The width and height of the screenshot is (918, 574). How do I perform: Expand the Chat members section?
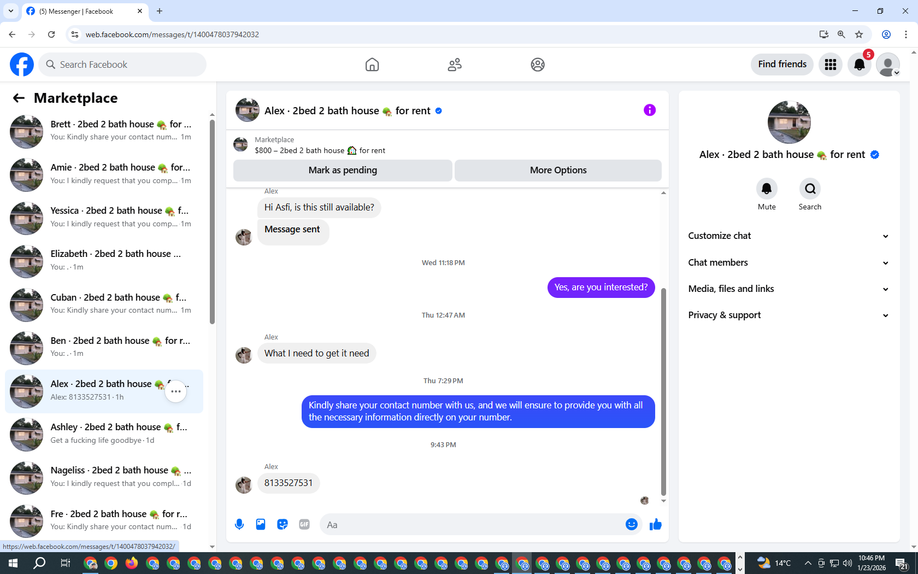[788, 262]
